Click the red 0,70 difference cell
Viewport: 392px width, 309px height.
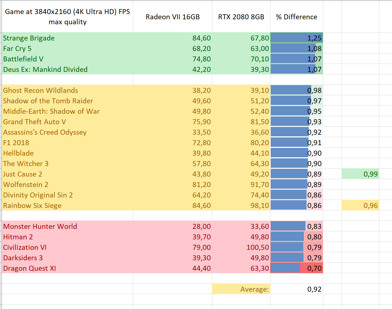tap(297, 268)
